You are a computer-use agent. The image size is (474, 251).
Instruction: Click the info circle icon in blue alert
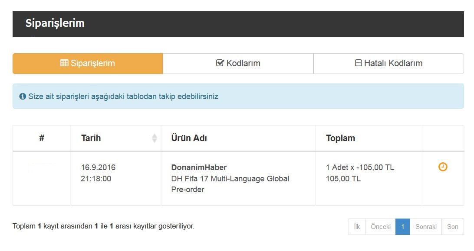pos(23,97)
